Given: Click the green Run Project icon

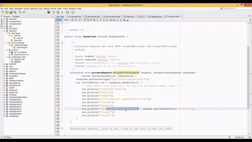Looking at the screenshot, I should tap(62, 12).
